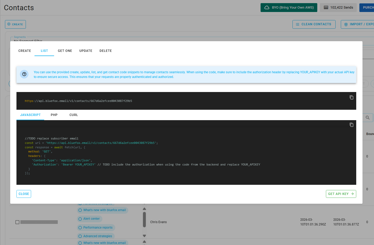Click the credit card icon beside 102,422 Sends
This screenshot has height=245, width=374.
click(x=326, y=7)
